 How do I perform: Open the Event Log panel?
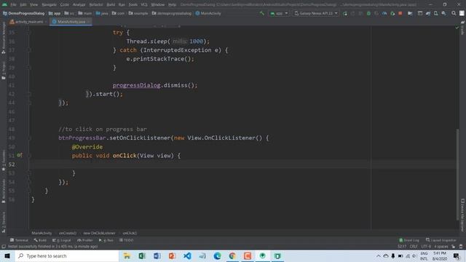point(409,240)
